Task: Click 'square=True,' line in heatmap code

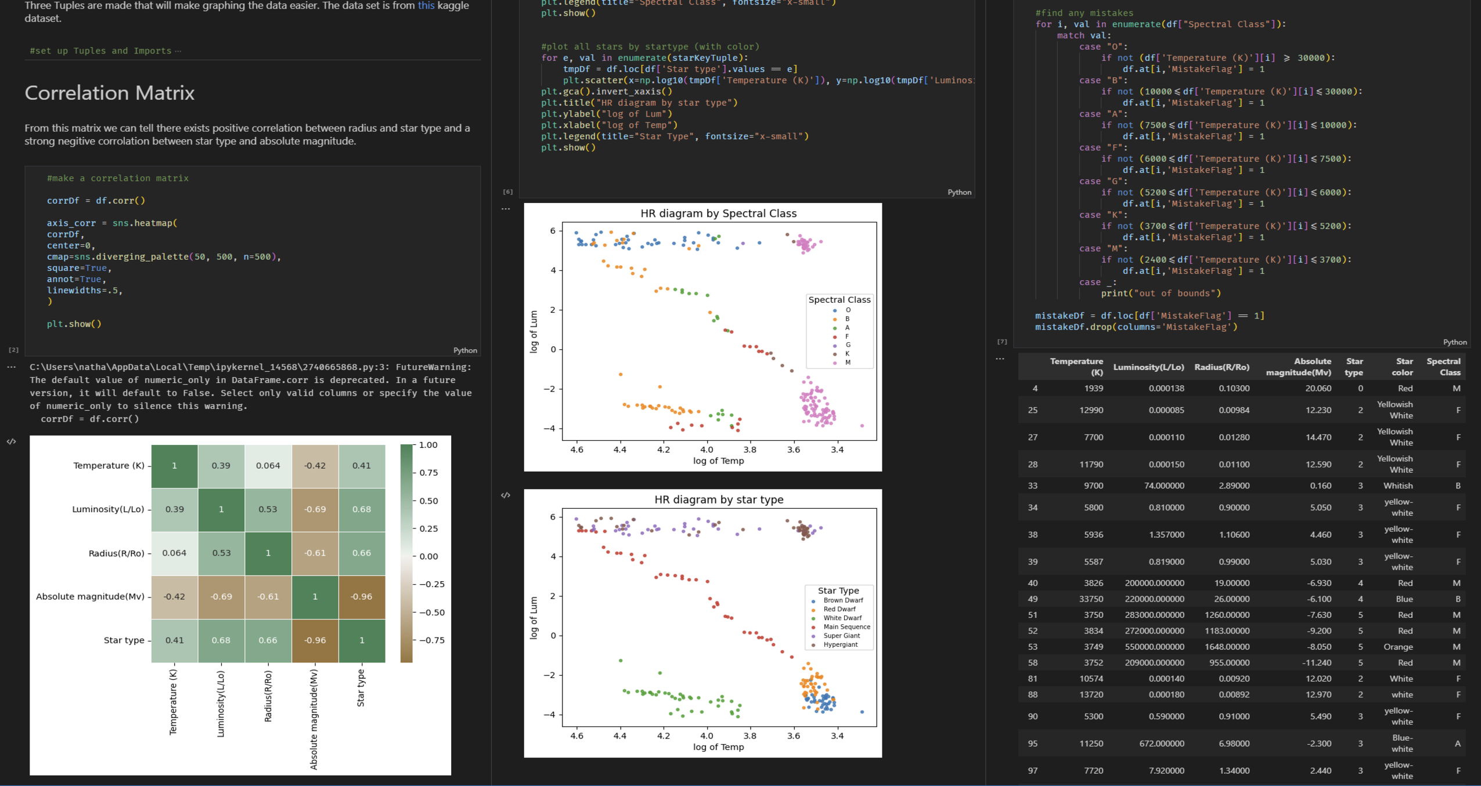Action: tap(79, 268)
